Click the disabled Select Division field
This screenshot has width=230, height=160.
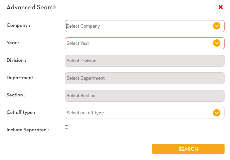(x=145, y=61)
